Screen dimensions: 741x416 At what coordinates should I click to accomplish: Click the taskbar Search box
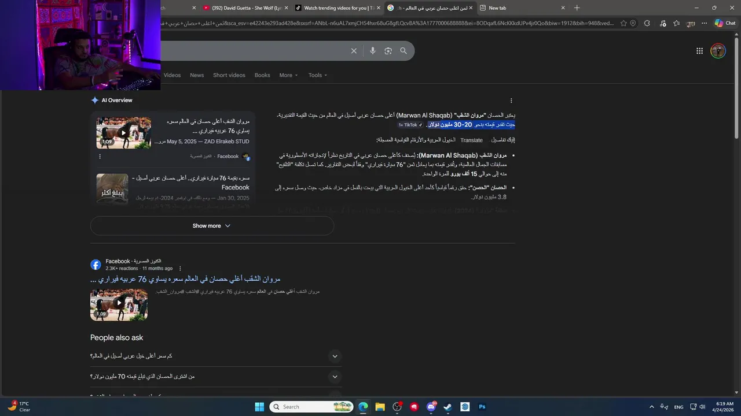[x=311, y=407]
